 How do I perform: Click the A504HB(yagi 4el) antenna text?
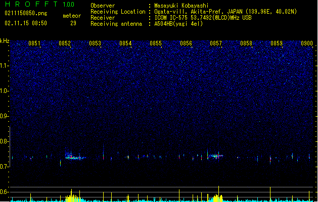tap(178, 24)
